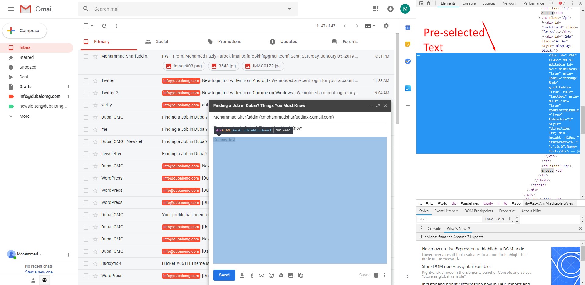Expand the div class Ar As node
Image resolution: width=585 pixels, height=285 pixels.
543,22
